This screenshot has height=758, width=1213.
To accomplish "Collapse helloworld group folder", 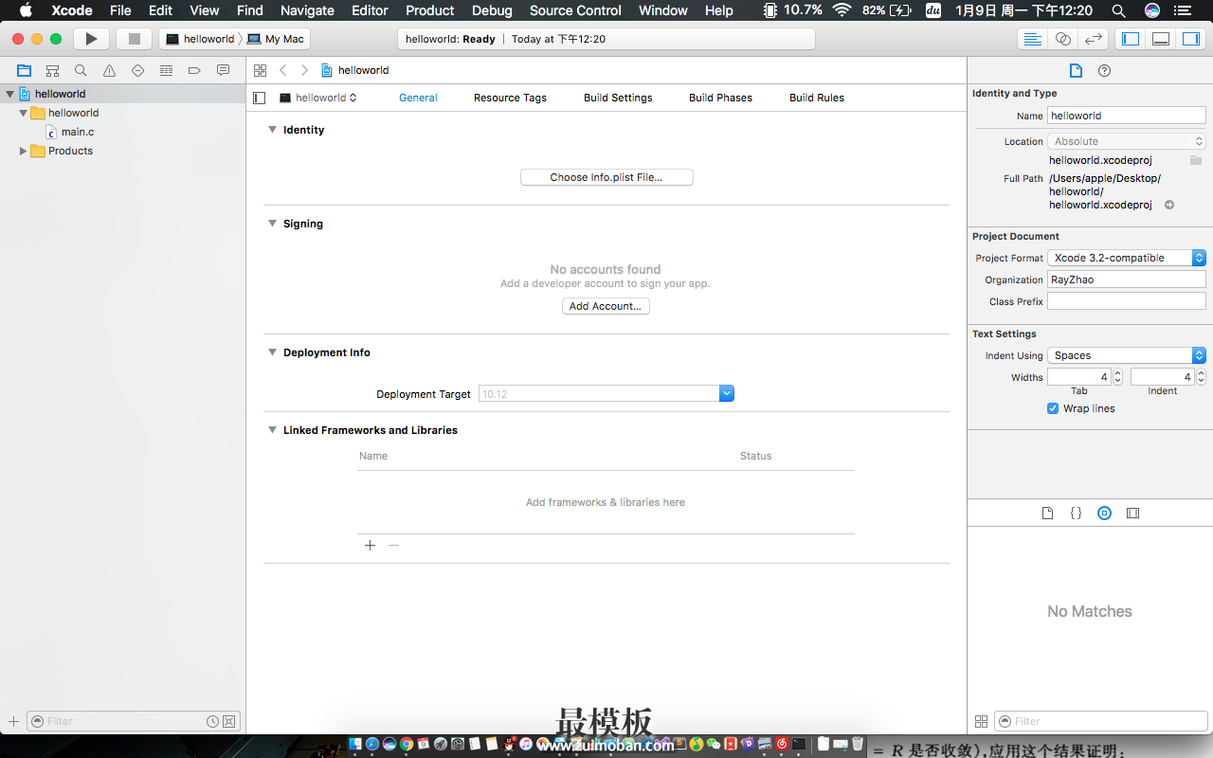I will pos(24,113).
